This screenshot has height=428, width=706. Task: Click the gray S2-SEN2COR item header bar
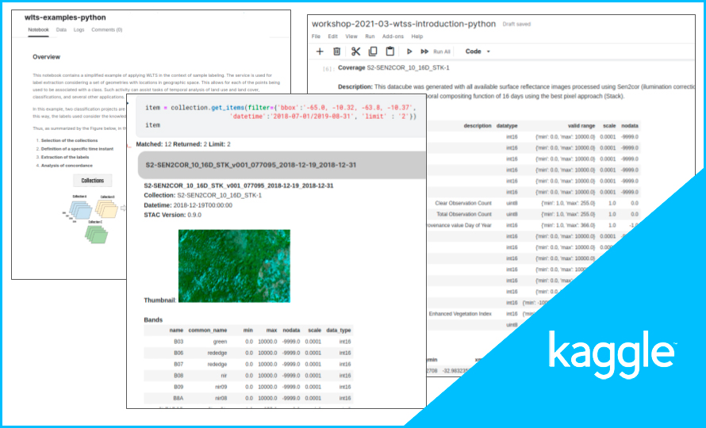tap(282, 165)
